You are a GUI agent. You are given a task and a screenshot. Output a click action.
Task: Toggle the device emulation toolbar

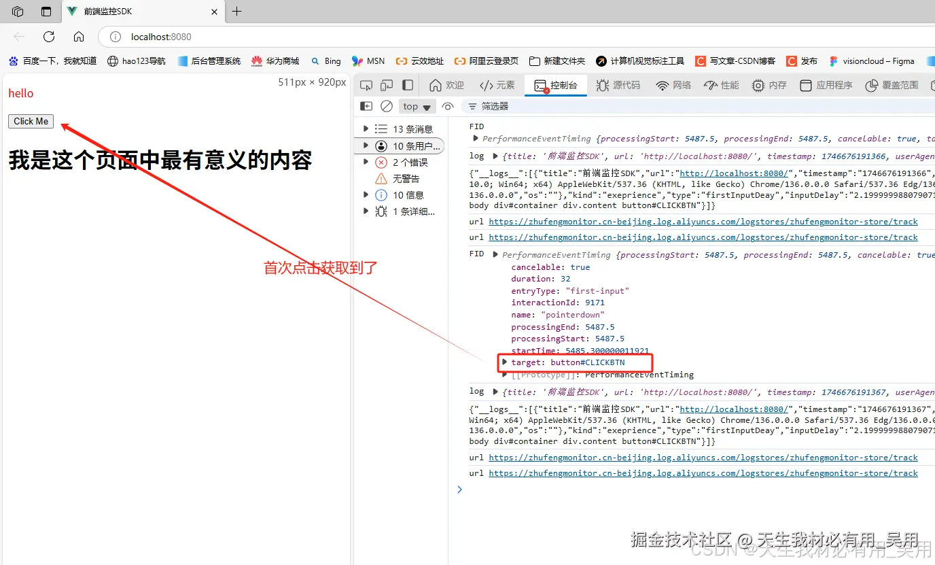[x=387, y=85]
